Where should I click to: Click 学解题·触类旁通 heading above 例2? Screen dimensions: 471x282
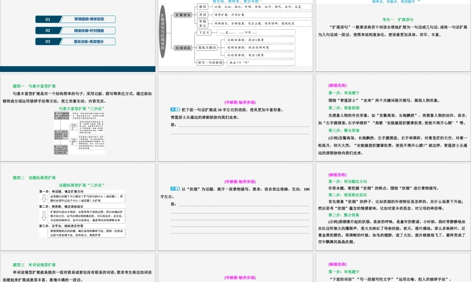240,181
